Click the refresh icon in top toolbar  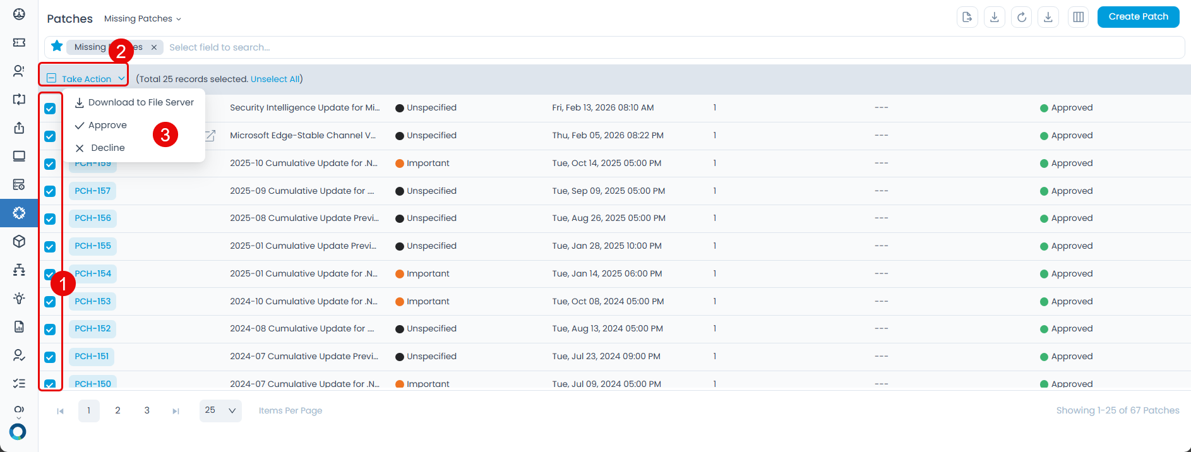[1021, 17]
